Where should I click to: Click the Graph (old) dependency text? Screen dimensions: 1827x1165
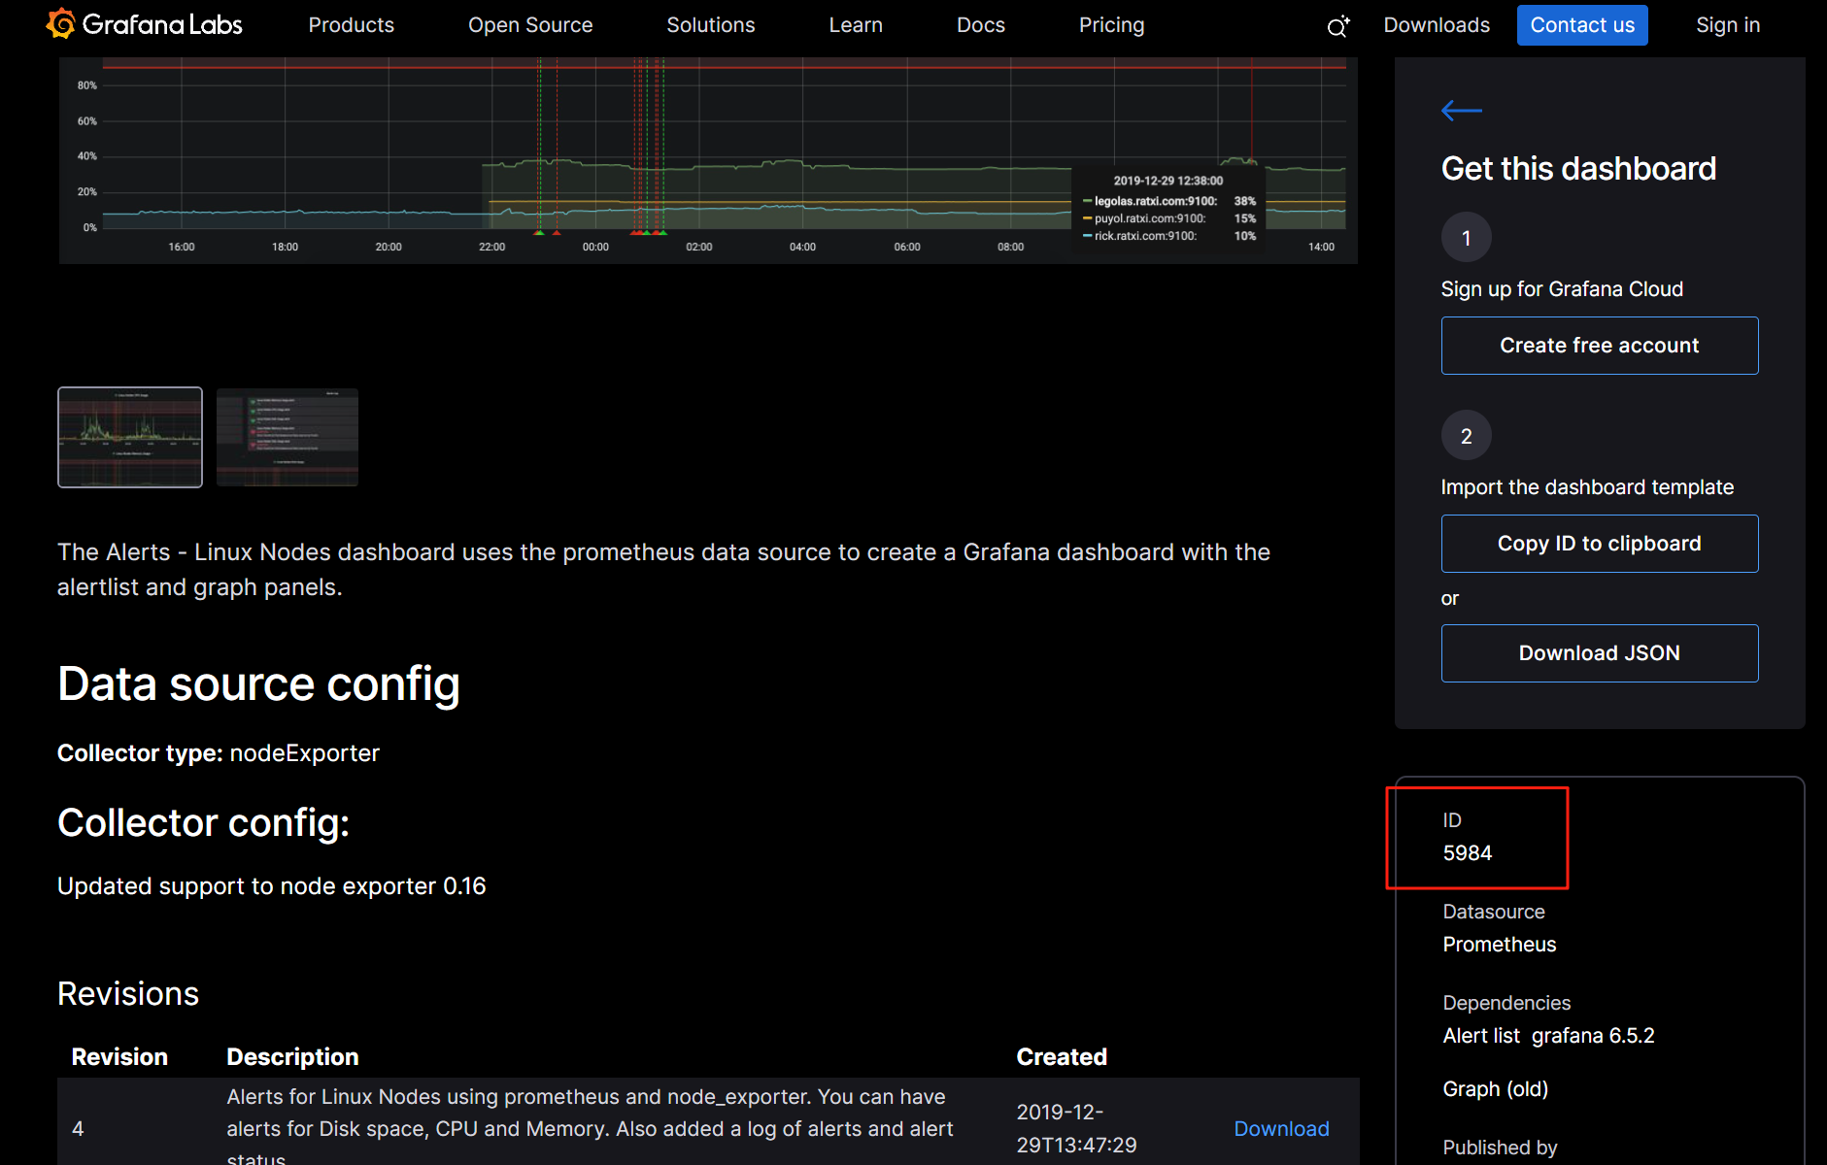pyautogui.click(x=1495, y=1089)
